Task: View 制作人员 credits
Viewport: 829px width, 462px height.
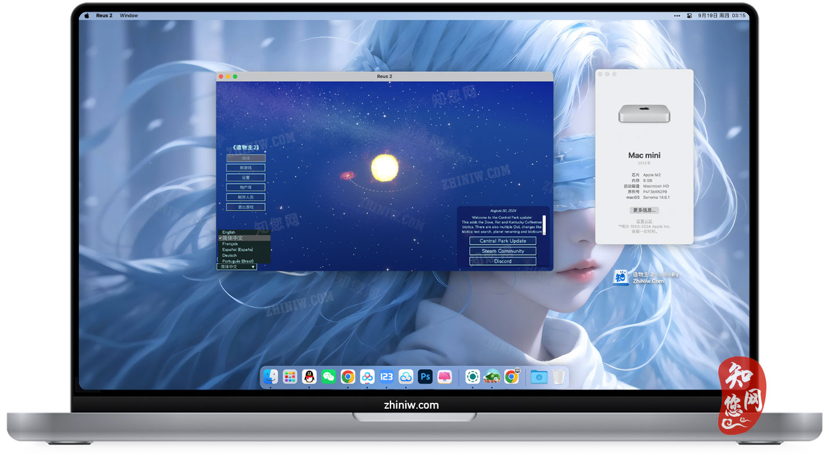Action: pos(246,197)
